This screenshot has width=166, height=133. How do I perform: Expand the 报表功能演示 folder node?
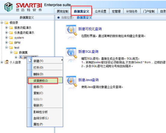click(x=6, y=28)
